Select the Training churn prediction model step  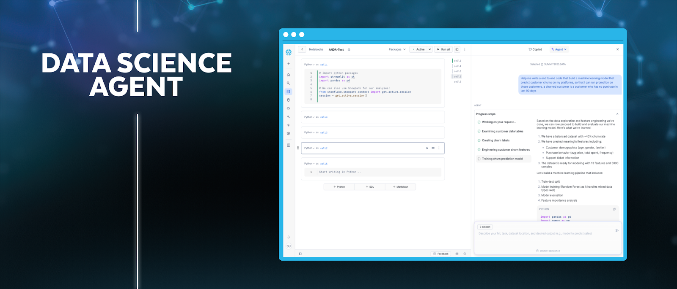[x=502, y=159]
